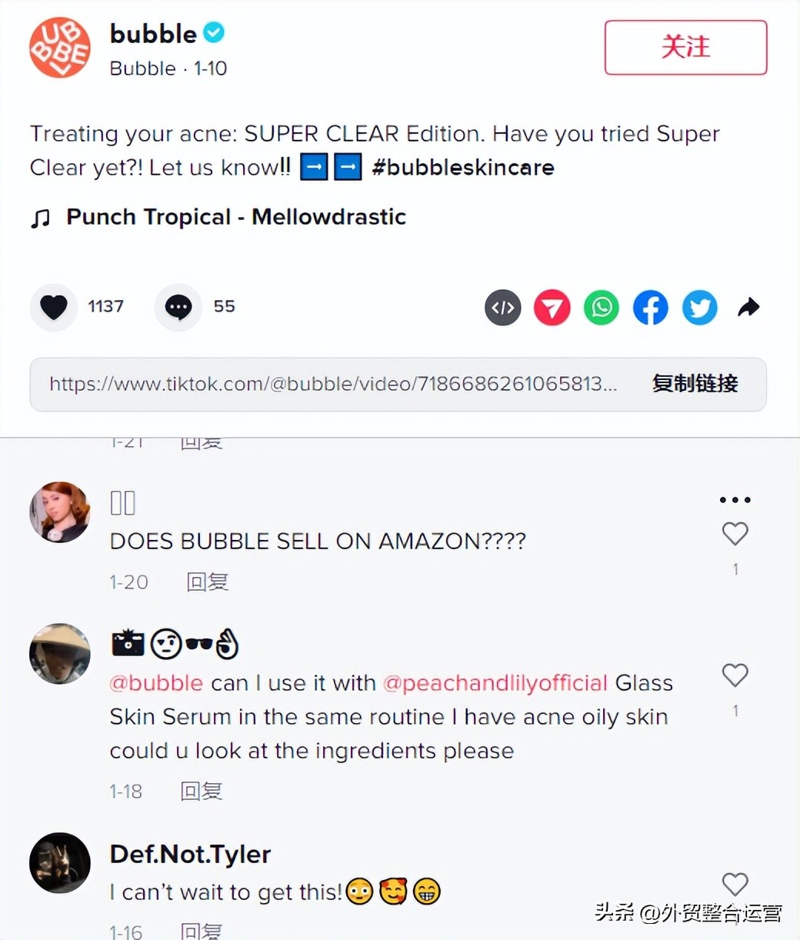Click the Bubble orange logo avatar
Screen dimensions: 800x940
click(60, 48)
